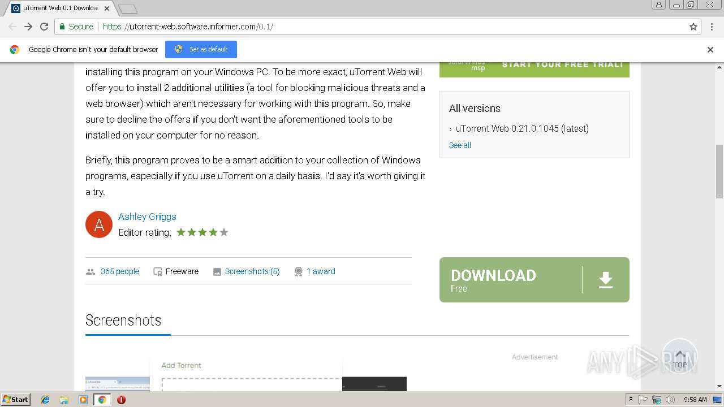Click the address bar URL
The image size is (724, 407).
click(188, 27)
